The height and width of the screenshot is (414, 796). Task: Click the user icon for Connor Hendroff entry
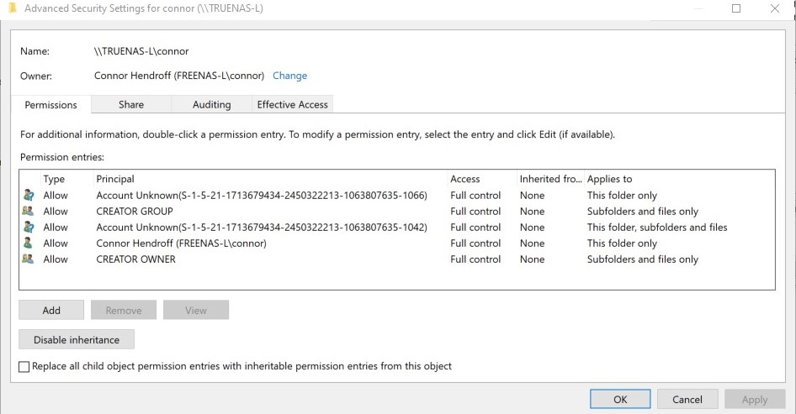click(28, 244)
